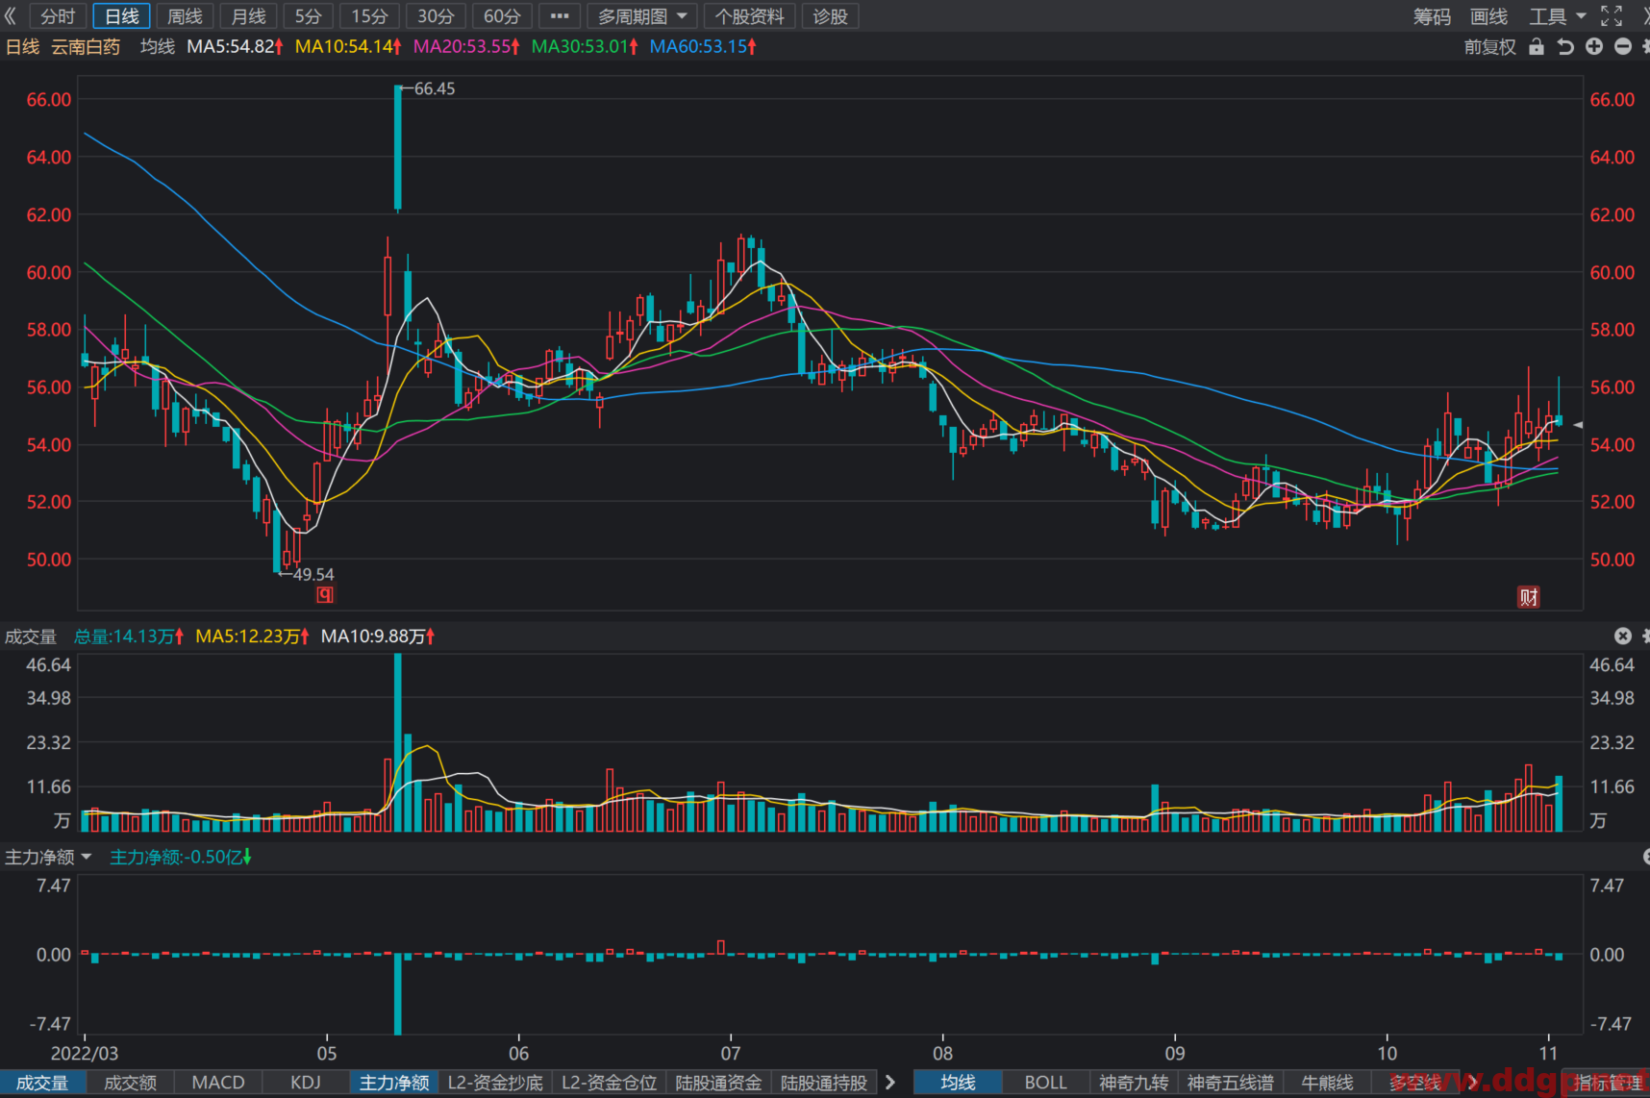
Task: Select 陆股通资金 indicator tab
Action: (718, 1083)
